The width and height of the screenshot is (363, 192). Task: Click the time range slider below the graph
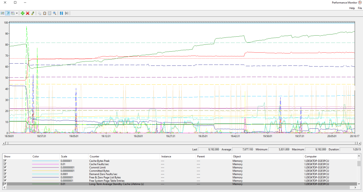pos(181,143)
